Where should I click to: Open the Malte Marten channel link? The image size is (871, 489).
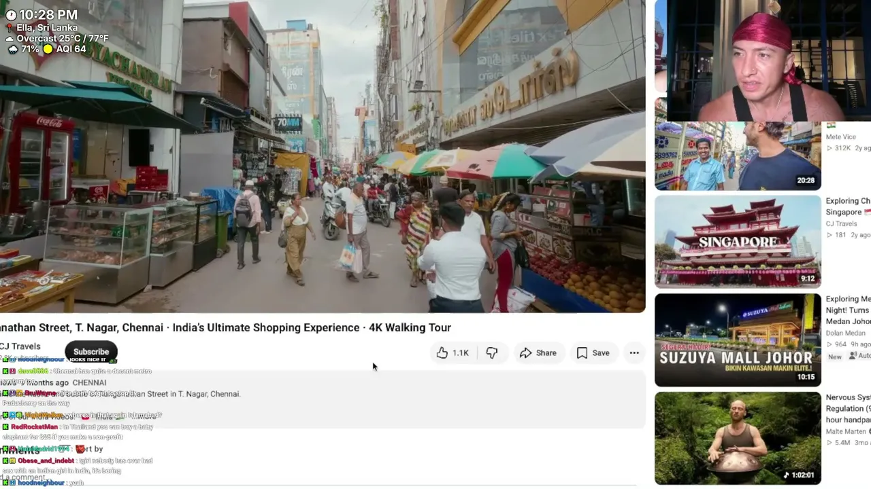pos(846,432)
